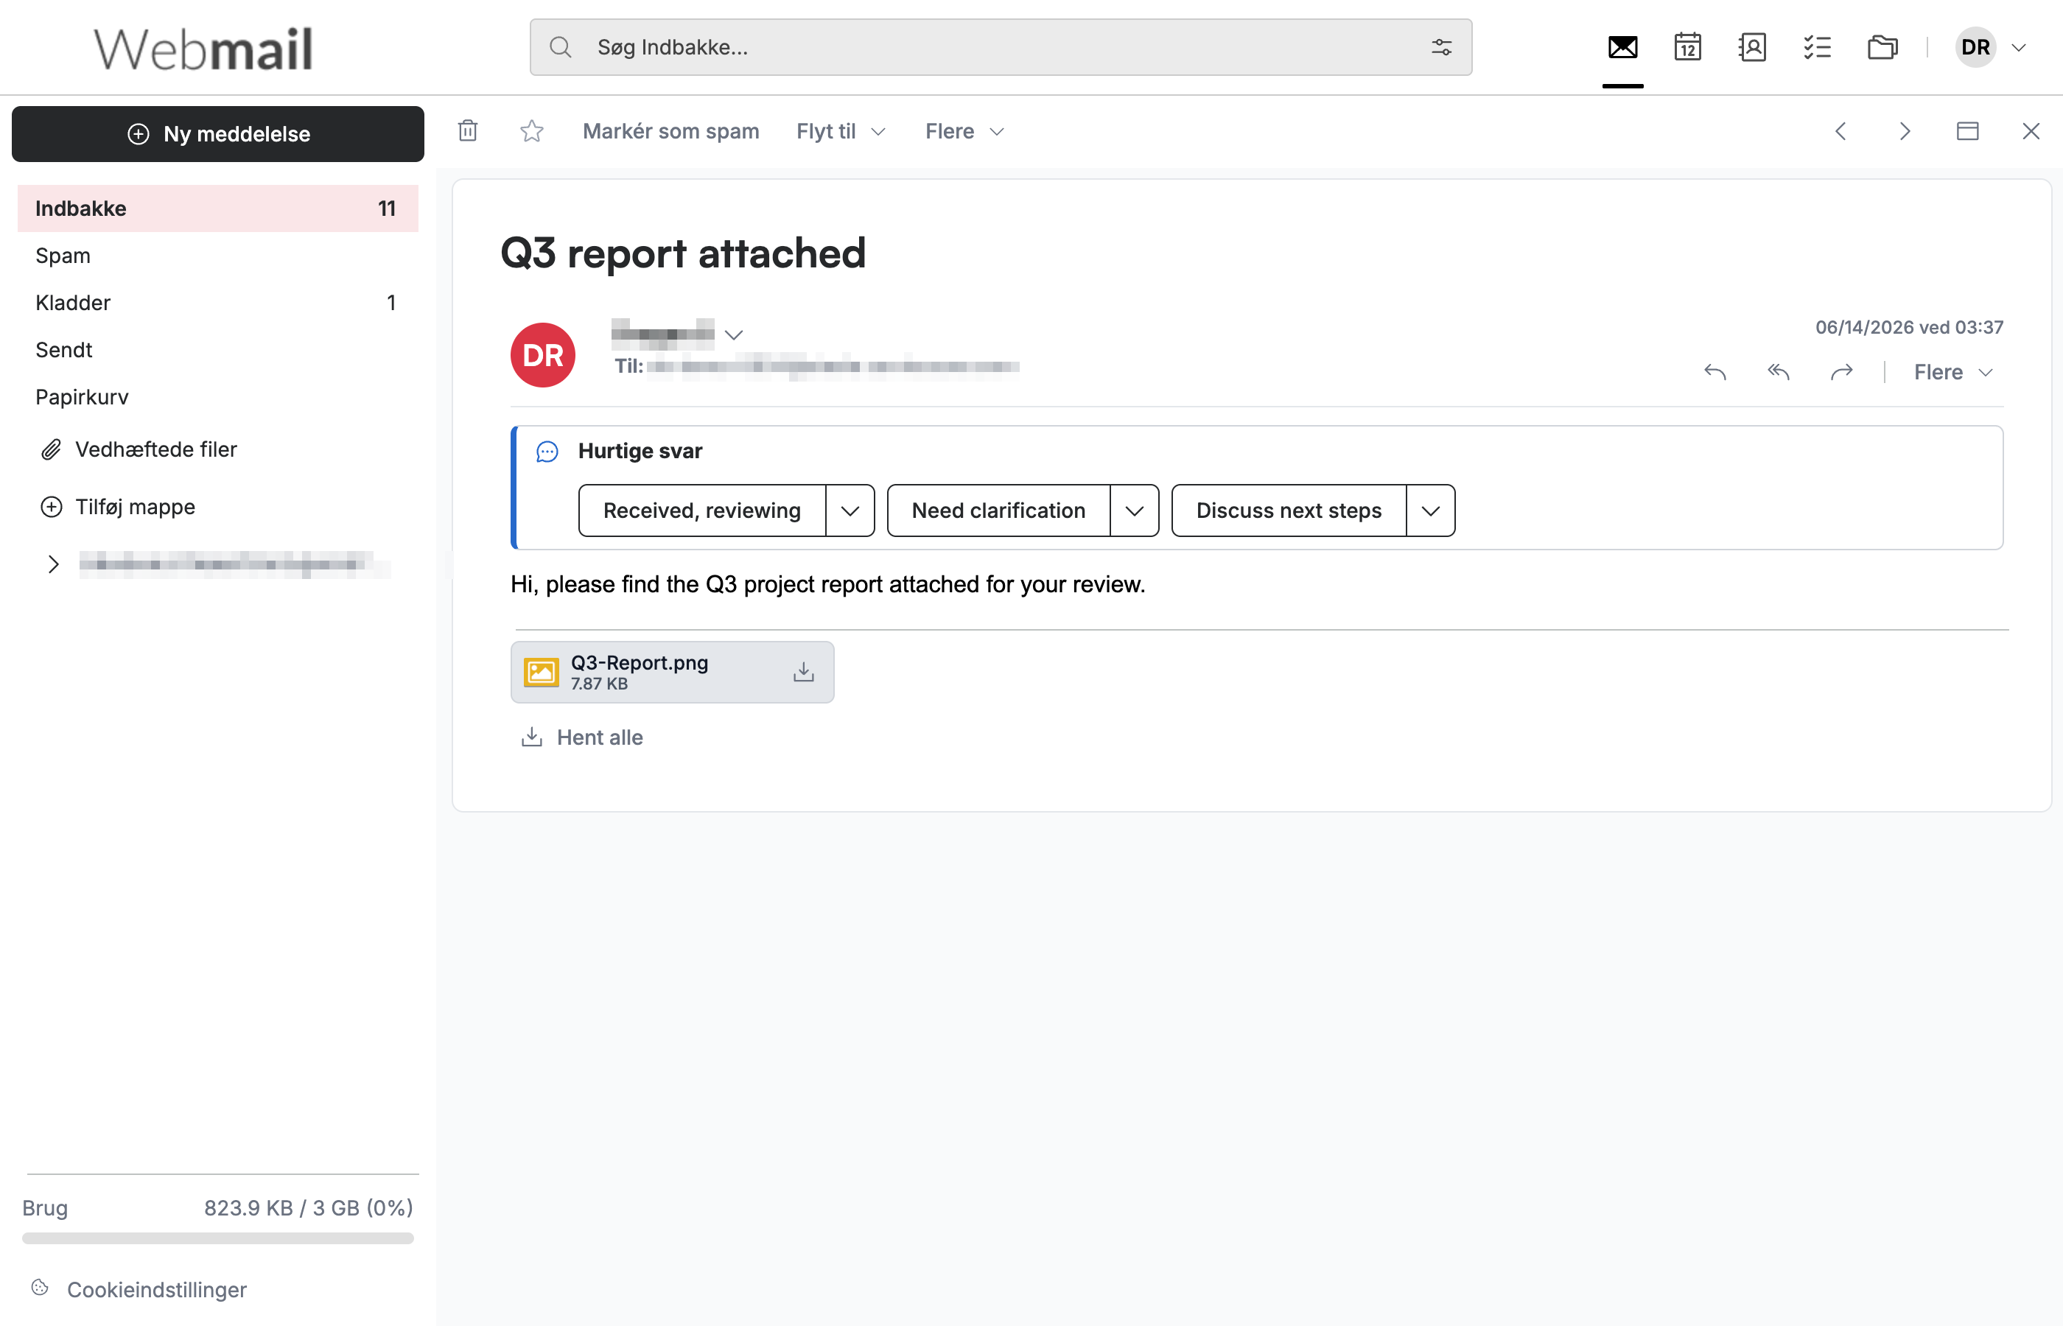Expand Need clarification dropdown arrow
This screenshot has width=2063, height=1326.
1134,511
